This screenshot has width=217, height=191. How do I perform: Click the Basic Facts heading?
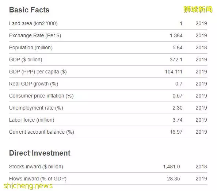pyautogui.click(x=29, y=10)
